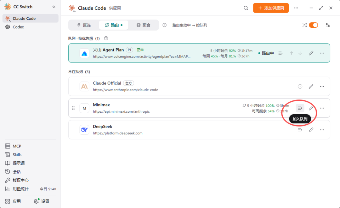The width and height of the screenshot is (340, 208).
Task: Collapse the CC Switch sidebar
Action: coord(54,7)
